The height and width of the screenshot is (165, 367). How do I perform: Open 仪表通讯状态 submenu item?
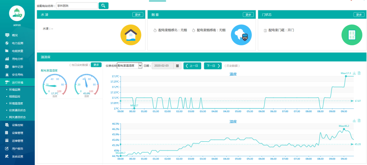tap(17, 110)
